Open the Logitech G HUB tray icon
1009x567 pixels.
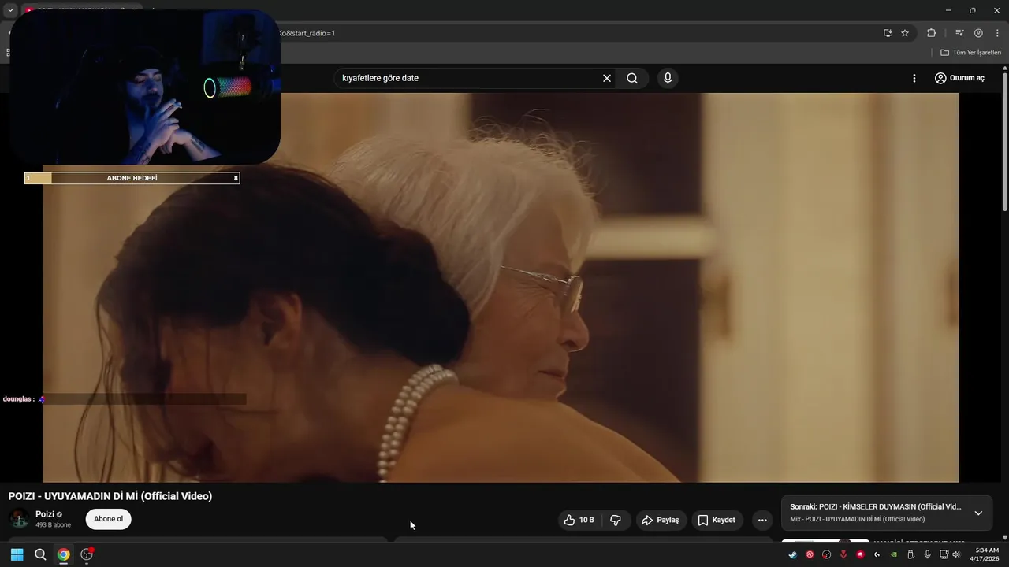[x=877, y=554]
